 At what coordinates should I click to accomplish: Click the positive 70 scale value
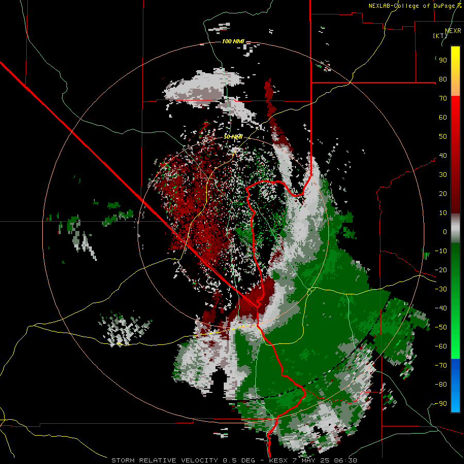coord(443,98)
